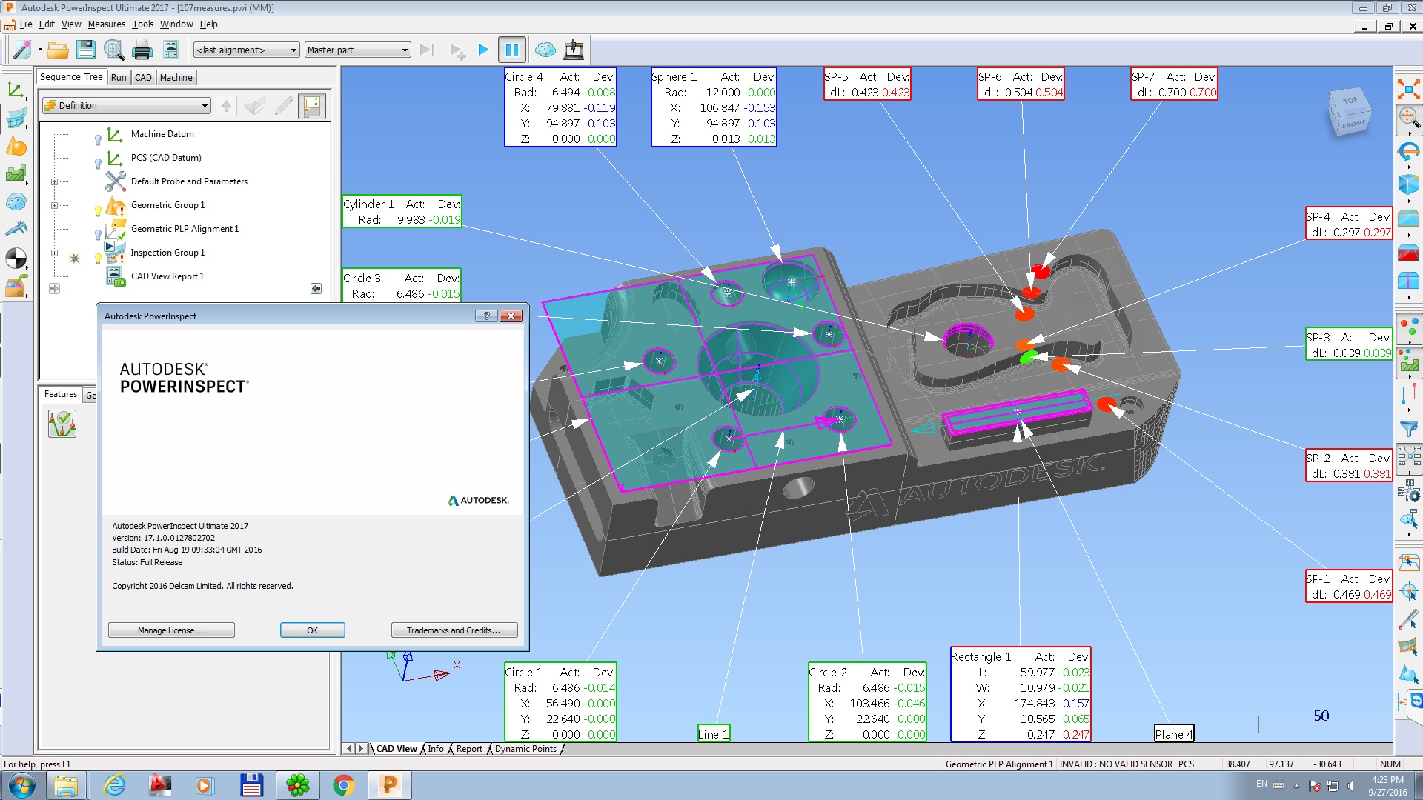
Task: Select the Run tab in sequence panel
Action: coord(117,77)
